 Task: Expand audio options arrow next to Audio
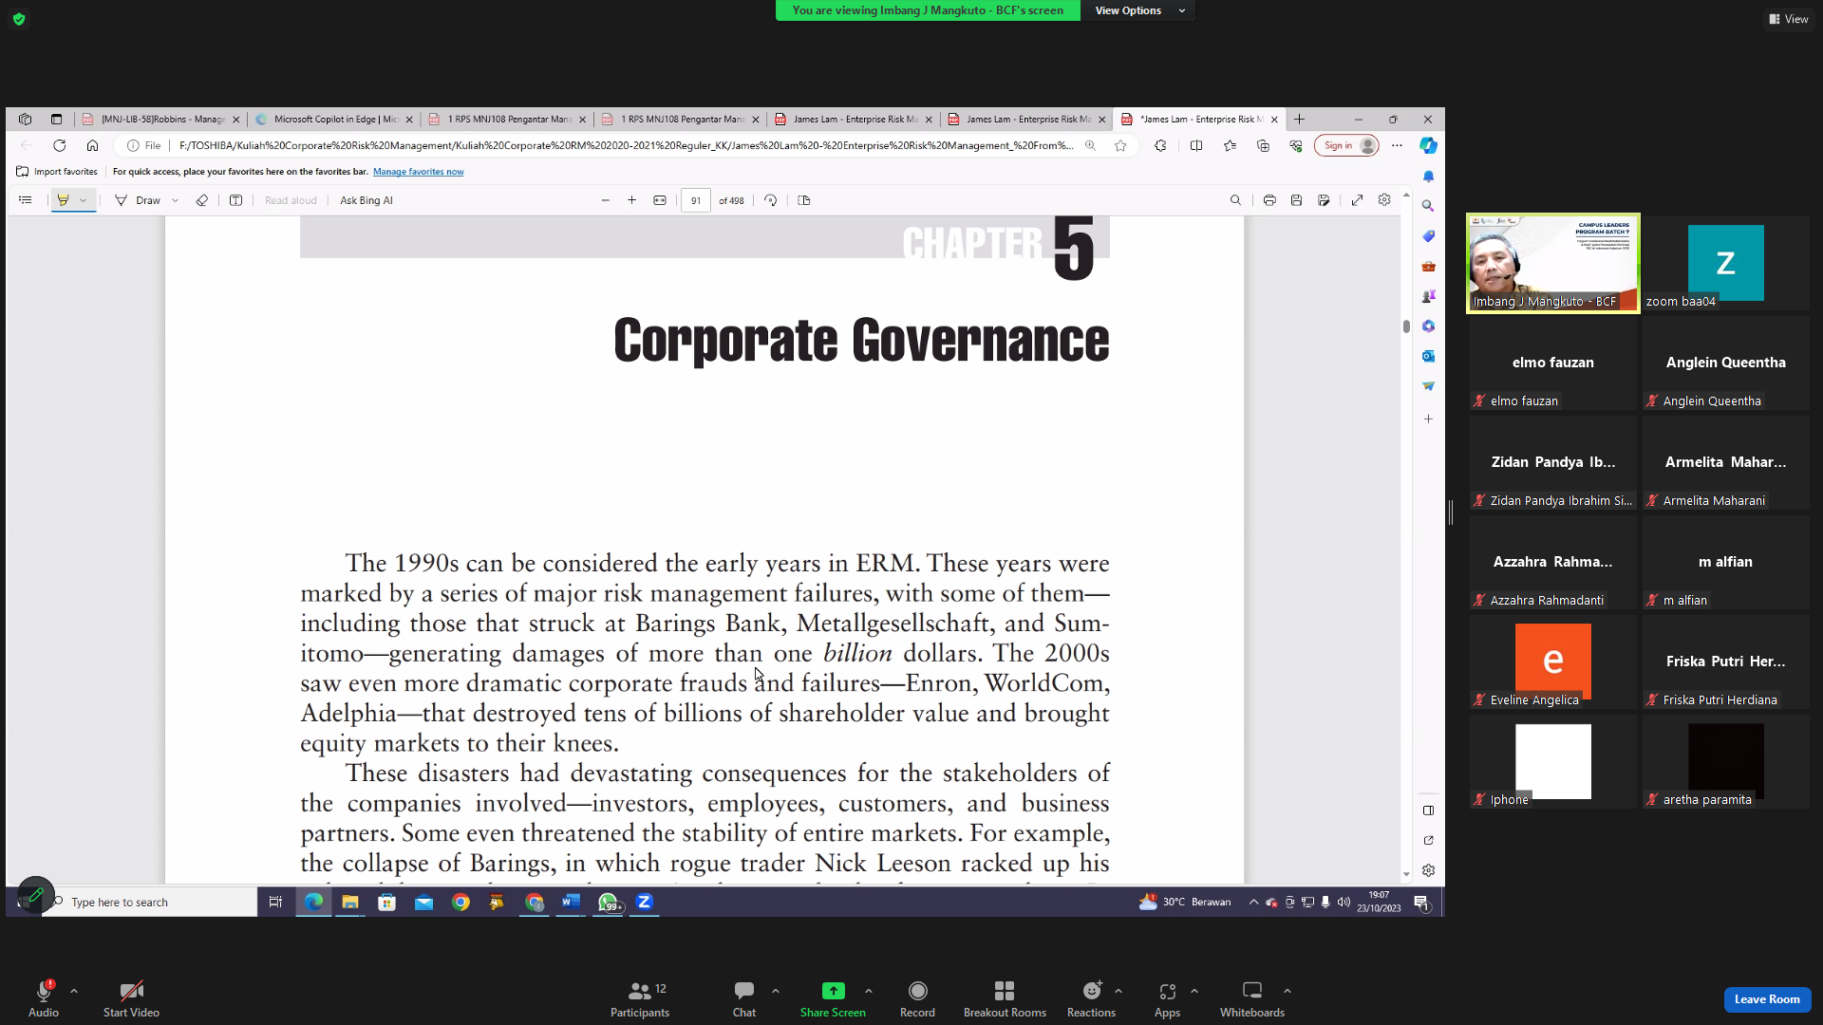point(74,991)
